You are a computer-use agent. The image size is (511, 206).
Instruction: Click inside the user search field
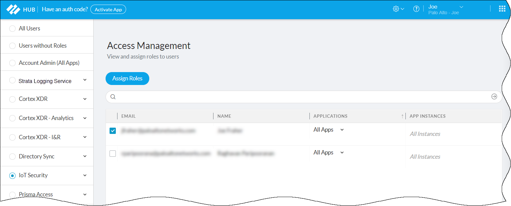pos(304,97)
